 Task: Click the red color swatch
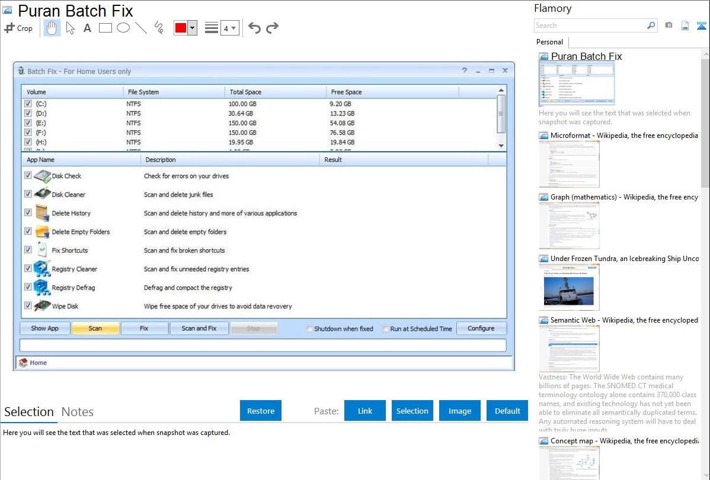(181, 28)
